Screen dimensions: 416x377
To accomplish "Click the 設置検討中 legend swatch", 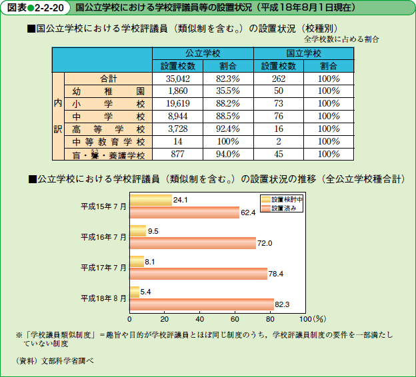I will click(266, 200).
